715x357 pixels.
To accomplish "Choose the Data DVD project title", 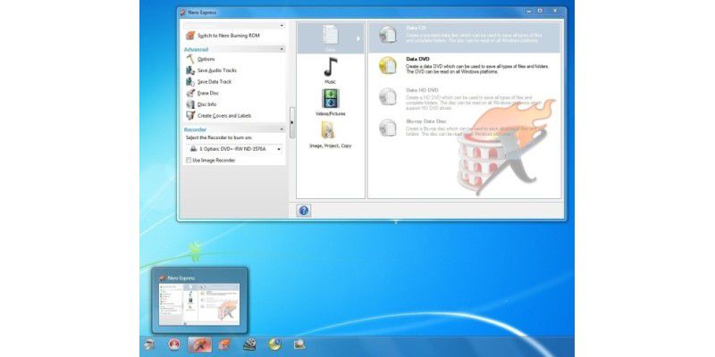I will pos(417,59).
